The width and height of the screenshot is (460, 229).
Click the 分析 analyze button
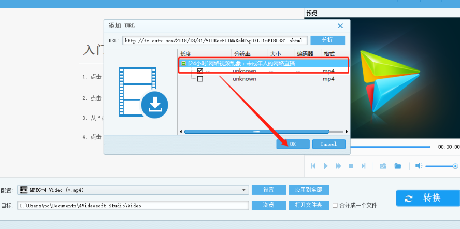[x=328, y=40]
